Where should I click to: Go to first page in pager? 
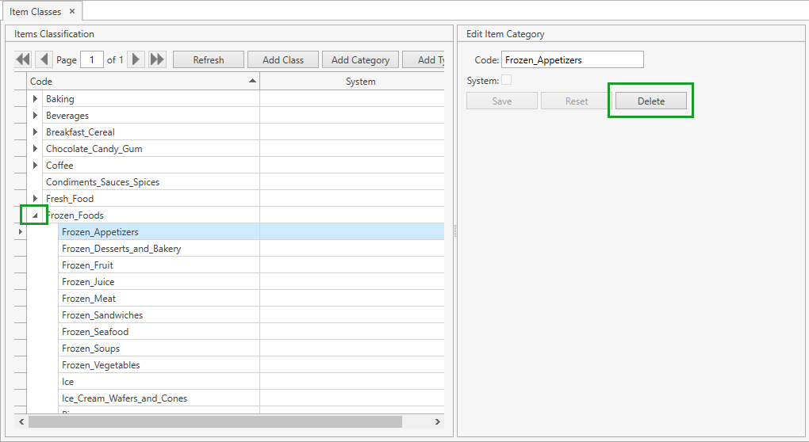(x=23, y=59)
